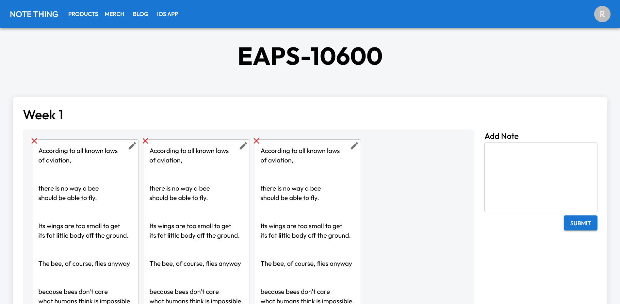This screenshot has width=620, height=304.
Task: Click 'its fat little body' line in first note
Action: click(83, 235)
